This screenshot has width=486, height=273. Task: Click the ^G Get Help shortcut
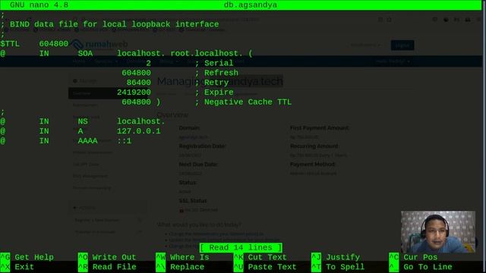tap(27, 257)
